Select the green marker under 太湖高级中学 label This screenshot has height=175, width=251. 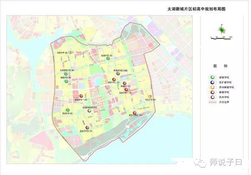click(x=66, y=74)
